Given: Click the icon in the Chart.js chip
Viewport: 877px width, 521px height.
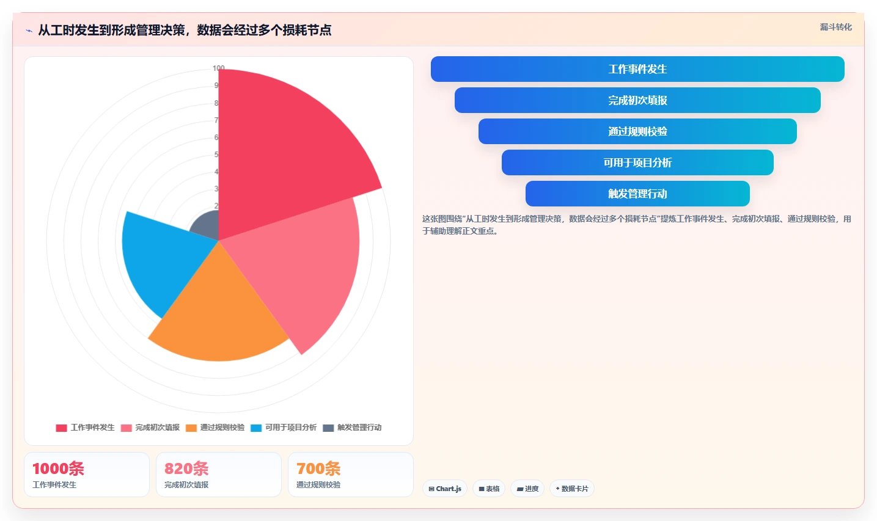Looking at the screenshot, I should tap(431, 489).
